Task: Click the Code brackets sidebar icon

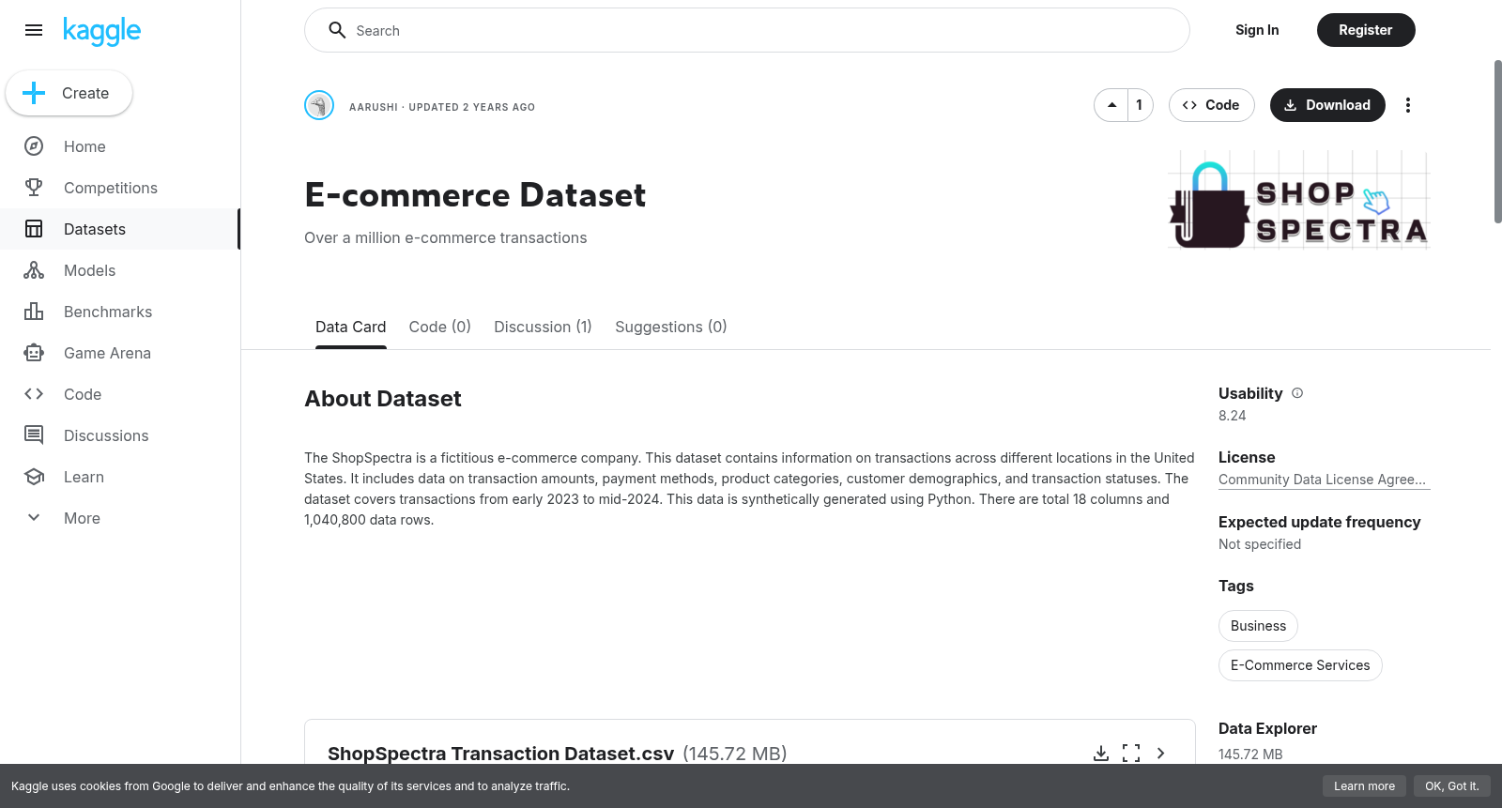Action: click(34, 394)
